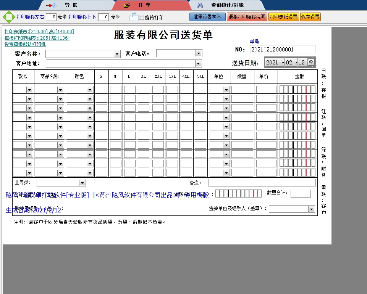The height and width of the screenshot is (294, 367).
Task: Click the 打印走纸设置 button
Action: point(284,17)
